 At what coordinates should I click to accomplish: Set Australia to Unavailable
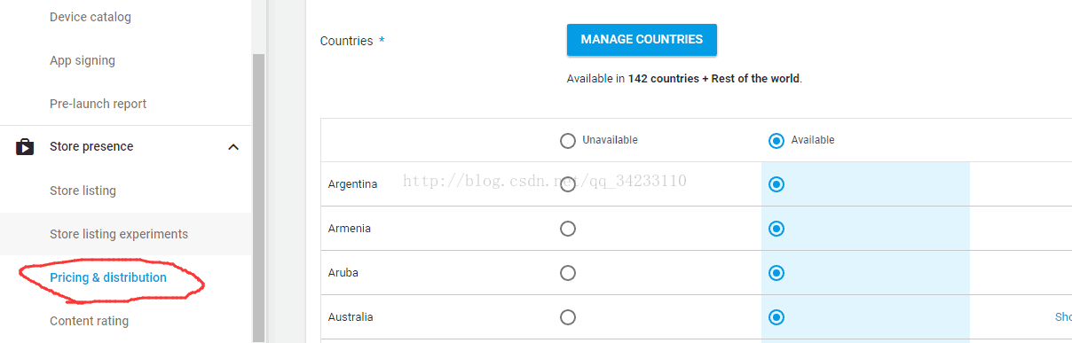(568, 317)
